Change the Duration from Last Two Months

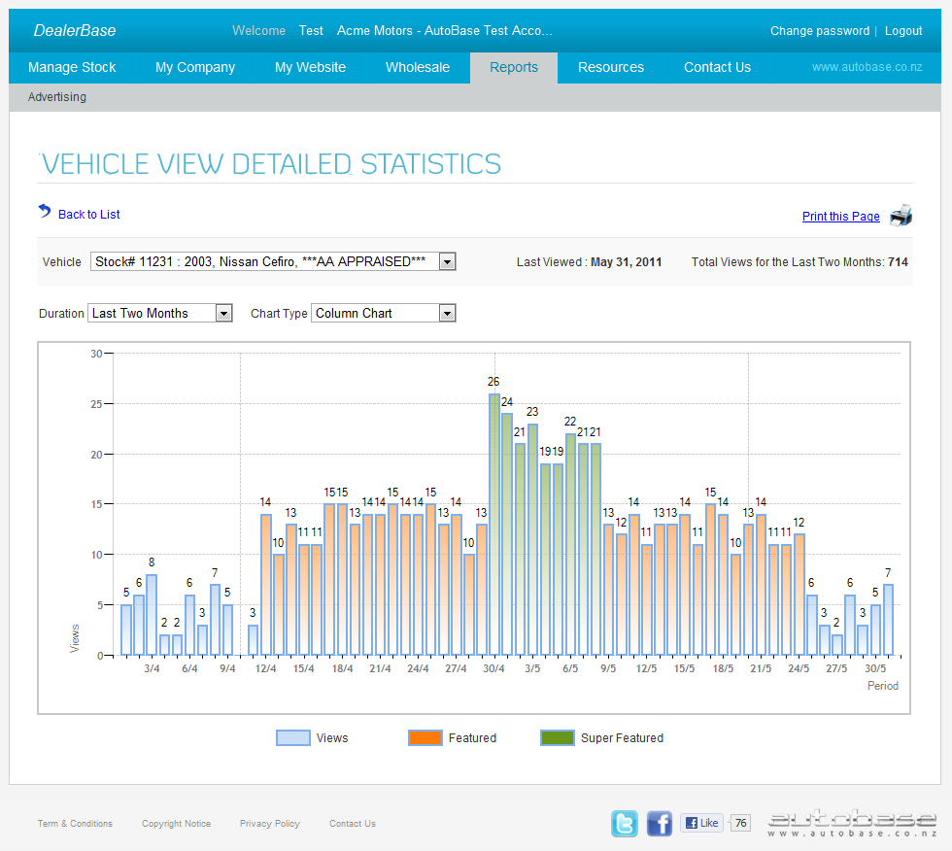pos(224,313)
